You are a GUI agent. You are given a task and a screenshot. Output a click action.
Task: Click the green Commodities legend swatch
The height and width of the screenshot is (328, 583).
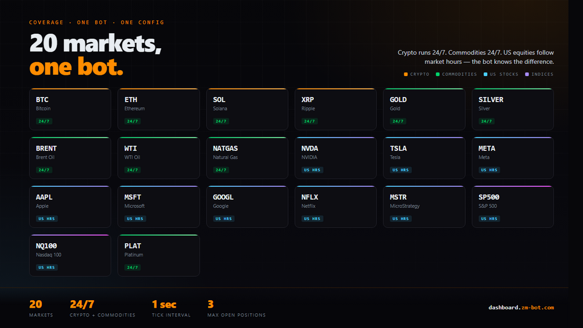click(437, 74)
